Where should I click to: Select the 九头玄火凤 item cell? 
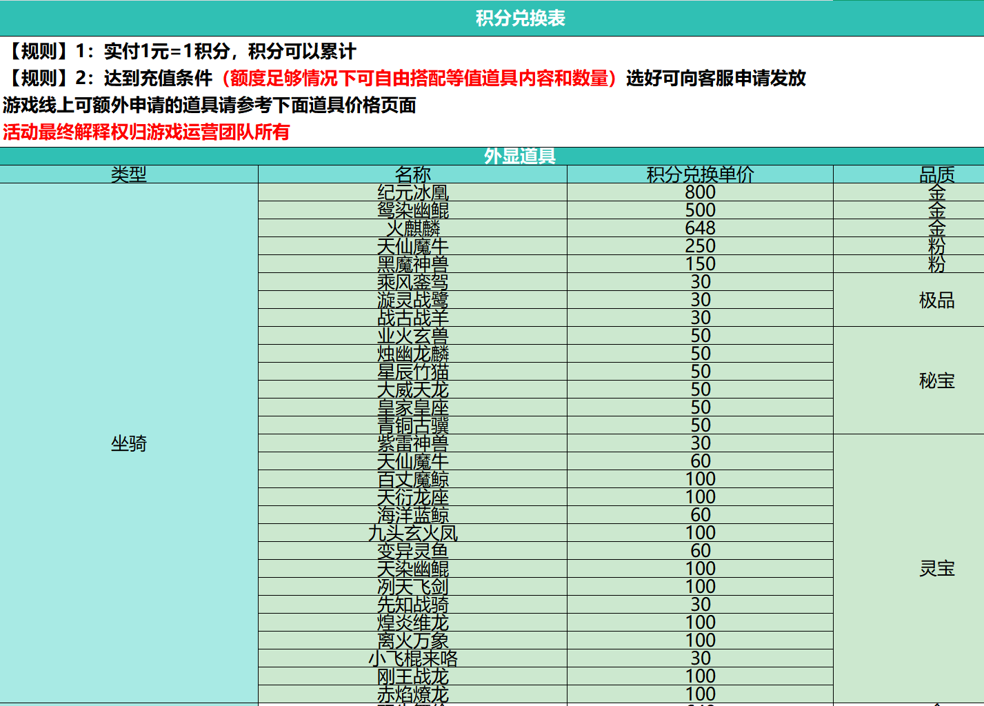[x=412, y=532]
